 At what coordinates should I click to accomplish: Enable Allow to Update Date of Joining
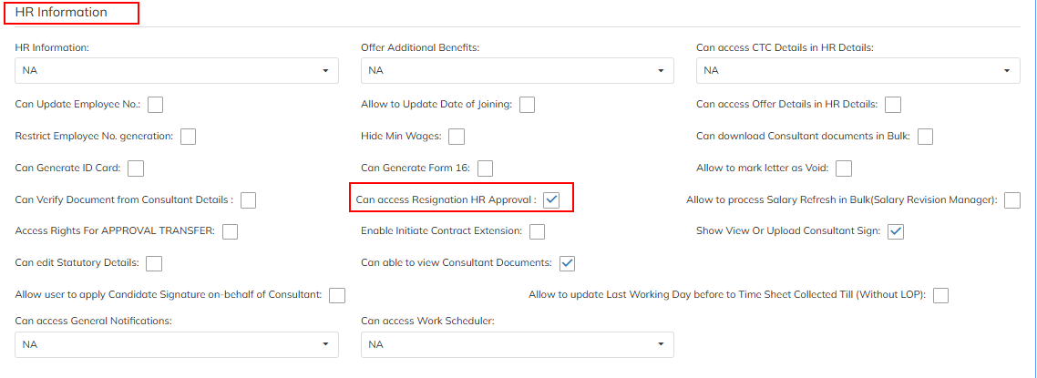coord(527,105)
